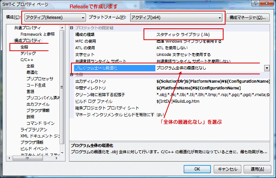Select 最適化 under C/C++
276x178 pixels.
33,72
